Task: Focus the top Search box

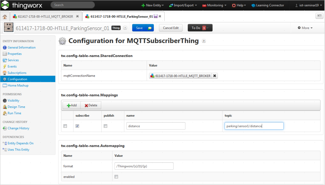Action: [x=73, y=5]
